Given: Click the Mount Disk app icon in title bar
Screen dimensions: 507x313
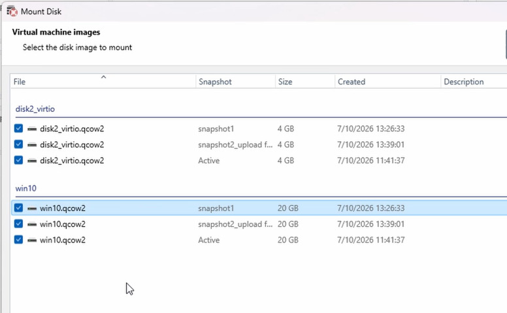Looking at the screenshot, I should [x=12, y=11].
